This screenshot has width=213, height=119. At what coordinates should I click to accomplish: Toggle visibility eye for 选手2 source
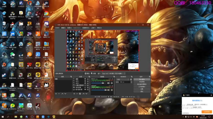coord(85,83)
